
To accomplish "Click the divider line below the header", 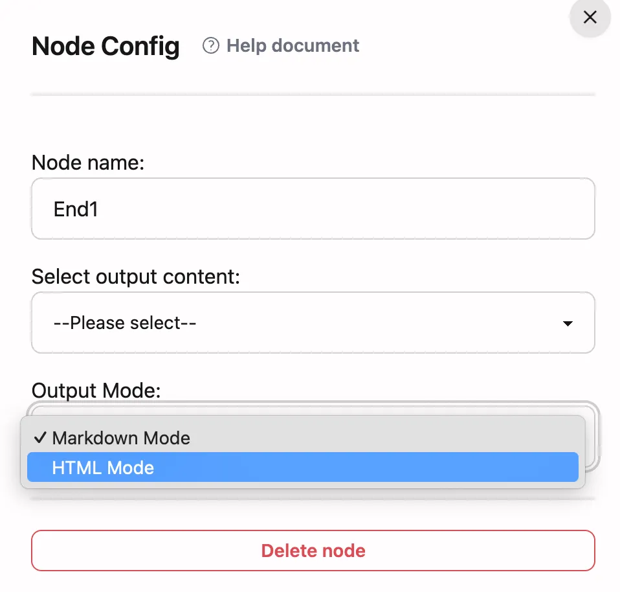I will (x=313, y=95).
